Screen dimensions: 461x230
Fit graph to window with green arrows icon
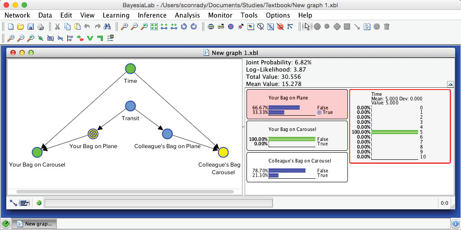(x=154, y=27)
